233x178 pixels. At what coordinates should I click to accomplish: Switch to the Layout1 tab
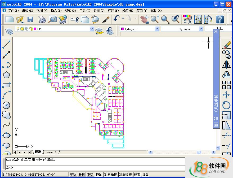coord(51,152)
